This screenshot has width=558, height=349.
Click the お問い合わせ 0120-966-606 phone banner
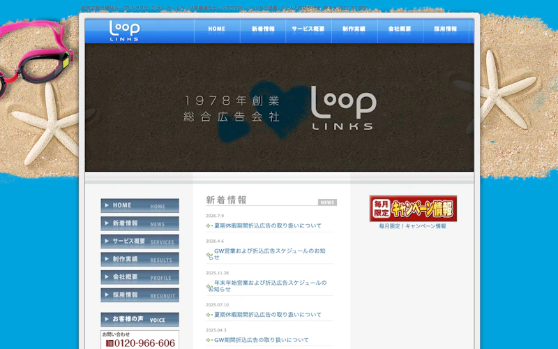(140, 340)
